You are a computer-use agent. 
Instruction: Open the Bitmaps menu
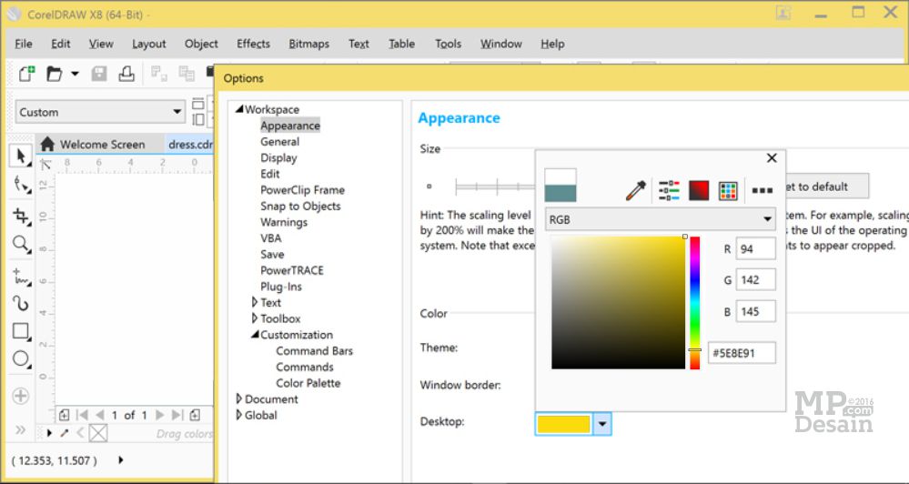tap(309, 44)
